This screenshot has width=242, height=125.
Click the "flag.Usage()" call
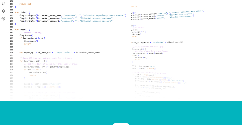31,41
